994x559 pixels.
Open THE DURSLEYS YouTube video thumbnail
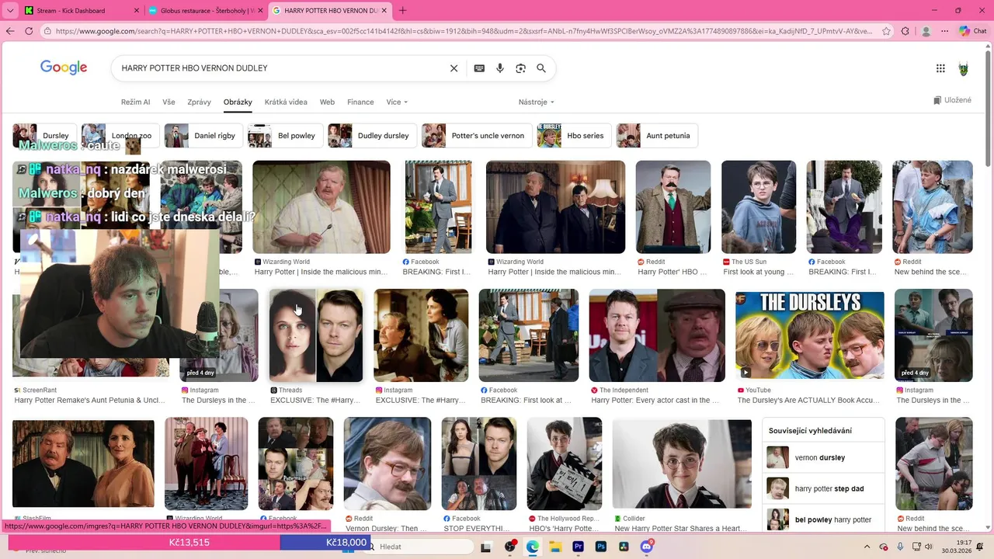coord(810,335)
